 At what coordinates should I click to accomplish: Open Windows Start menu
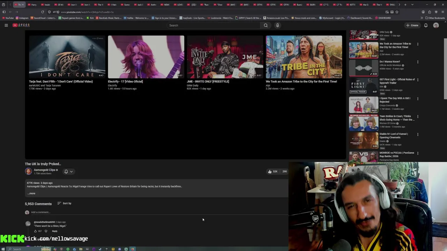3,249
